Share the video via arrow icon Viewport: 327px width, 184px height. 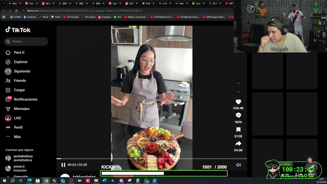tap(238, 143)
